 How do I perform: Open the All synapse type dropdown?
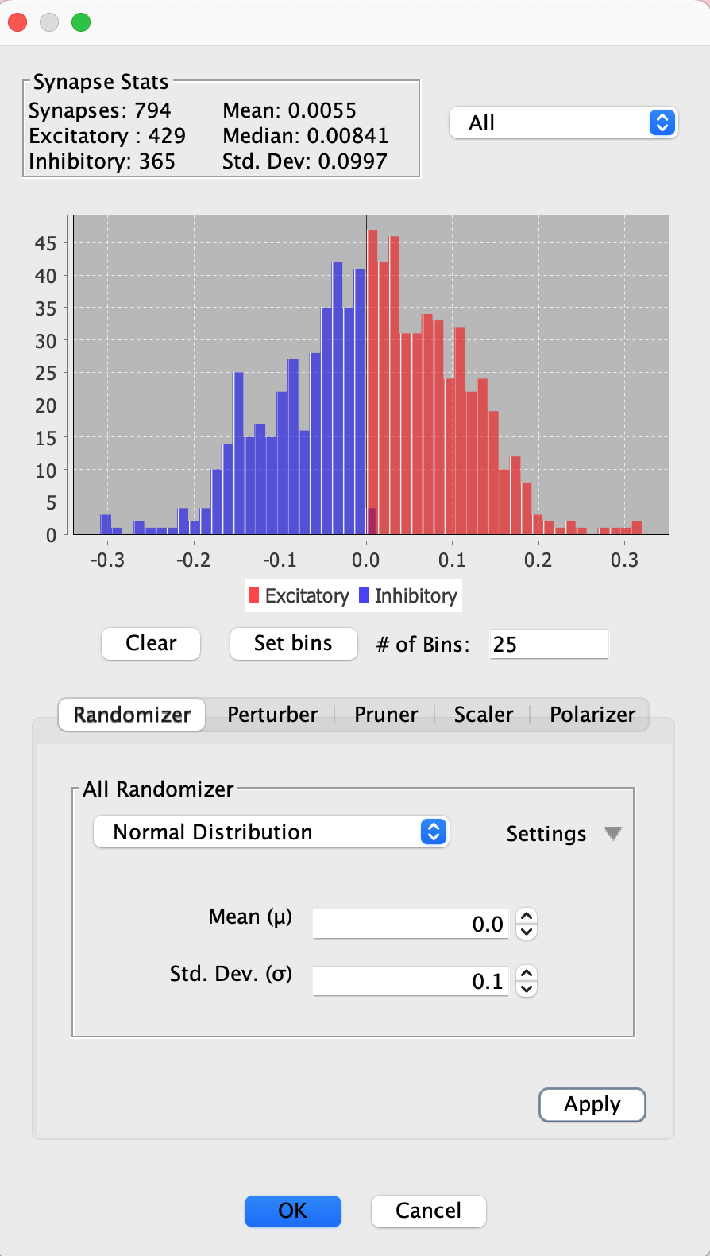pos(563,123)
